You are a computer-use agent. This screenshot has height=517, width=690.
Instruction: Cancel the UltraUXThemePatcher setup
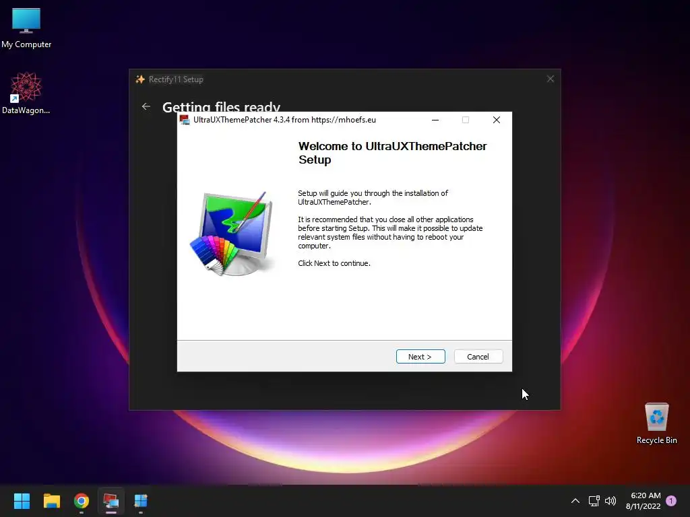478,357
